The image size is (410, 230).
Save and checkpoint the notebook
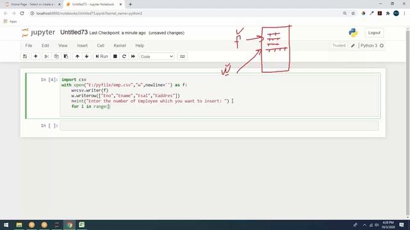25,56
